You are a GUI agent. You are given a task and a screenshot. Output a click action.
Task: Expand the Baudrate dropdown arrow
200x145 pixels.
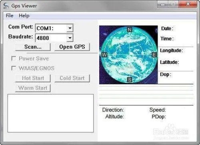pos(70,38)
